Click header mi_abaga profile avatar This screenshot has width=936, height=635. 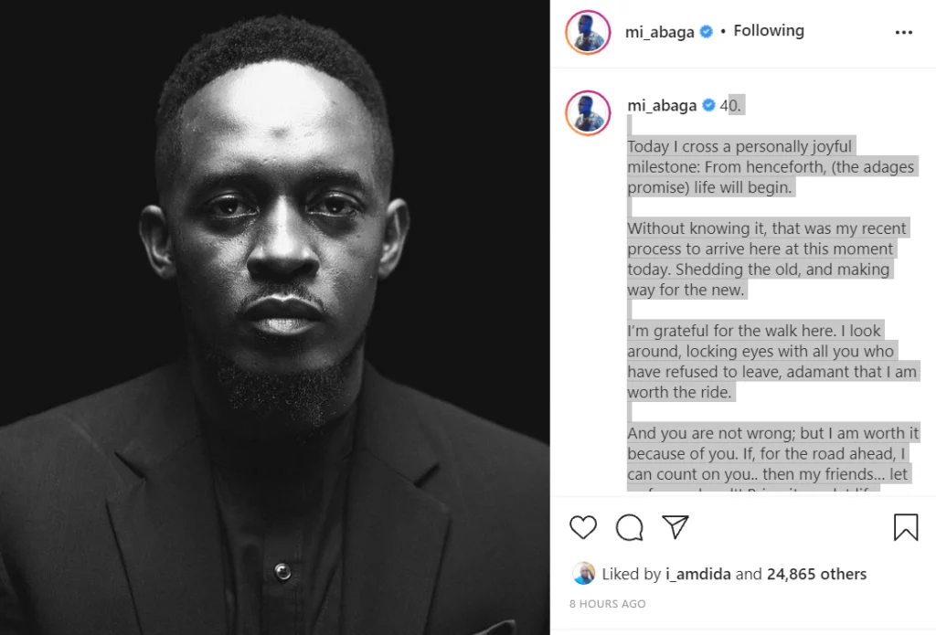(588, 32)
